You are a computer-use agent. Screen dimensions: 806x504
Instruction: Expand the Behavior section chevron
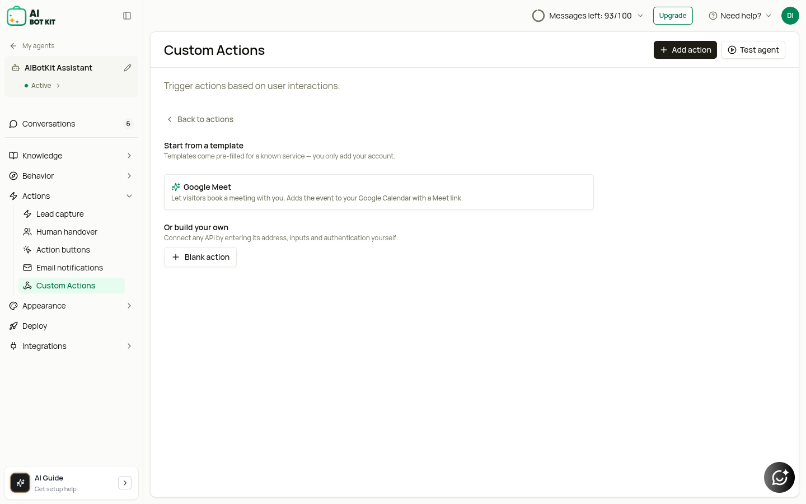(129, 176)
